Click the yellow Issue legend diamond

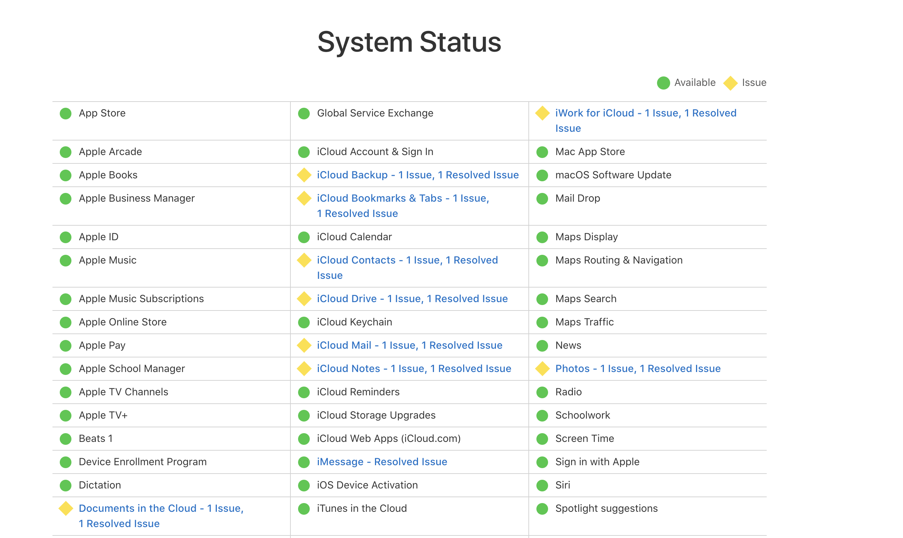730,83
